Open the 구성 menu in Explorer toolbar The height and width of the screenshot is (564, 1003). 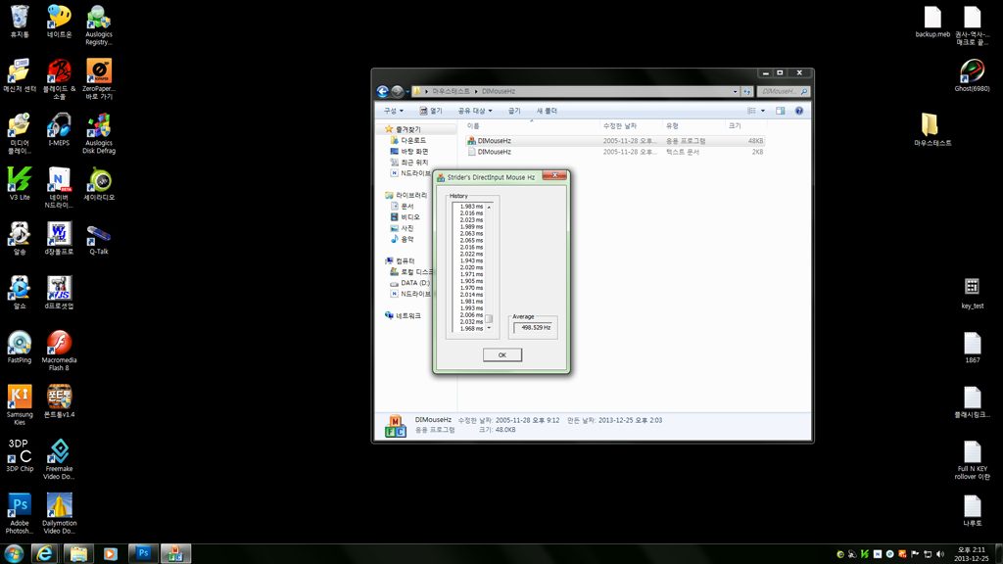click(x=393, y=111)
